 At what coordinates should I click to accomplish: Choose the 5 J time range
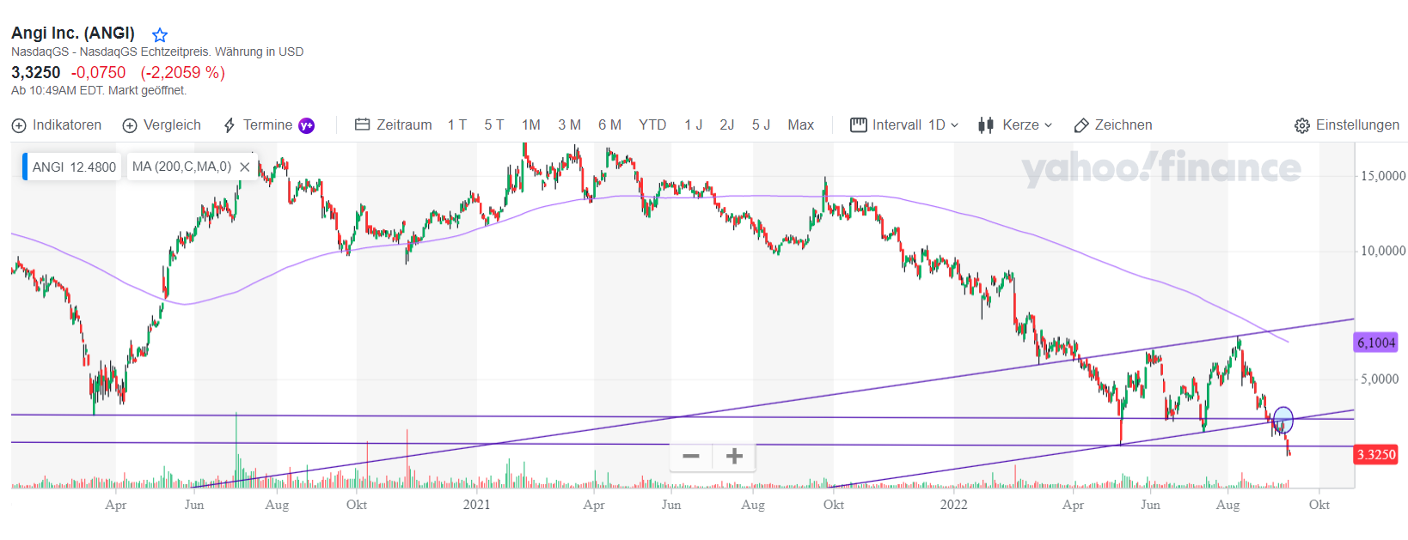[761, 125]
